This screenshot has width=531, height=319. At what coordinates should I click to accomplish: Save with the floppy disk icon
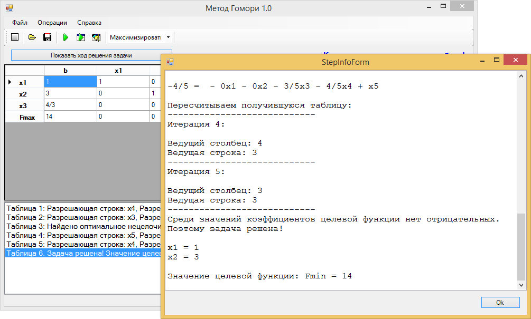point(47,37)
